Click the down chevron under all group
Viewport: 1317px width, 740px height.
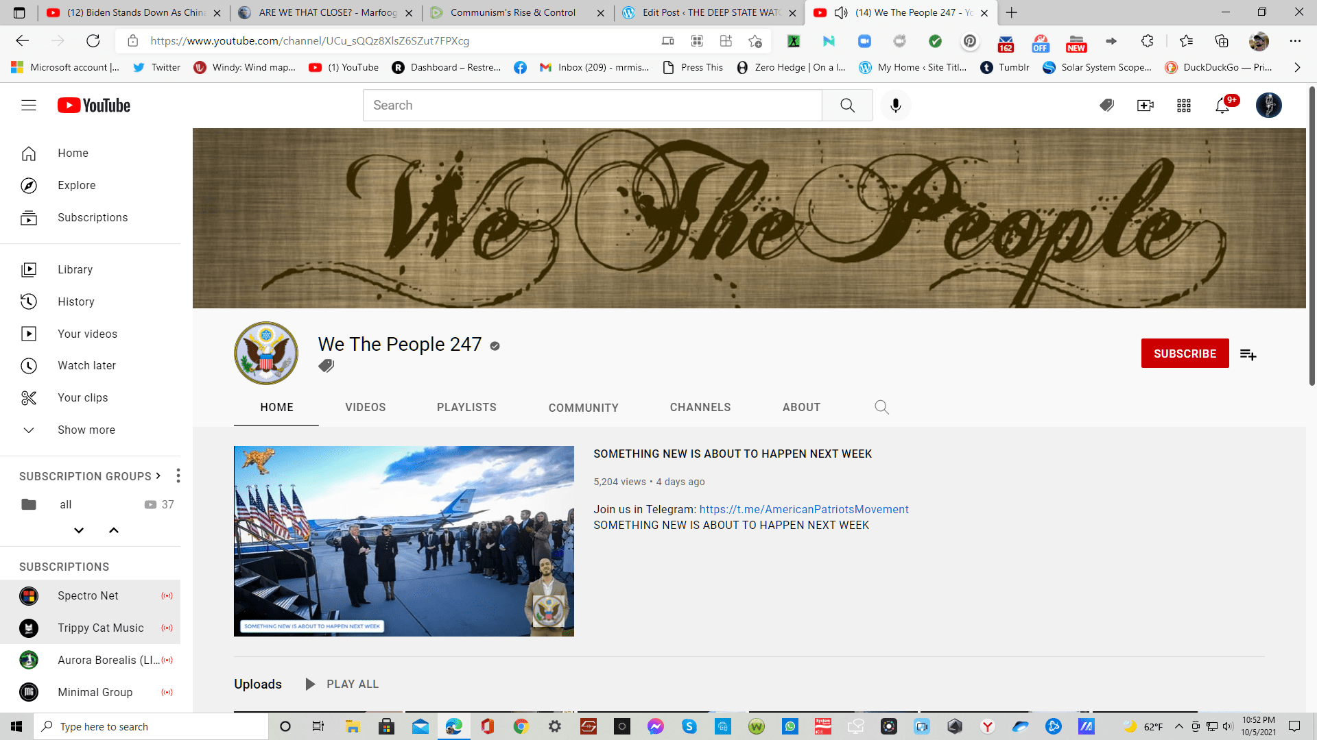coord(79,530)
